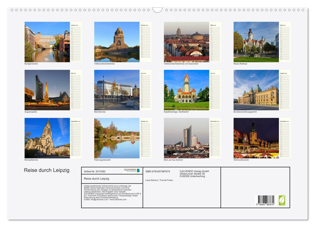The height and width of the screenshot is (227, 315).
Task: Click the Weihnachtsmarkt Dezember image
Action: click(x=256, y=138)
